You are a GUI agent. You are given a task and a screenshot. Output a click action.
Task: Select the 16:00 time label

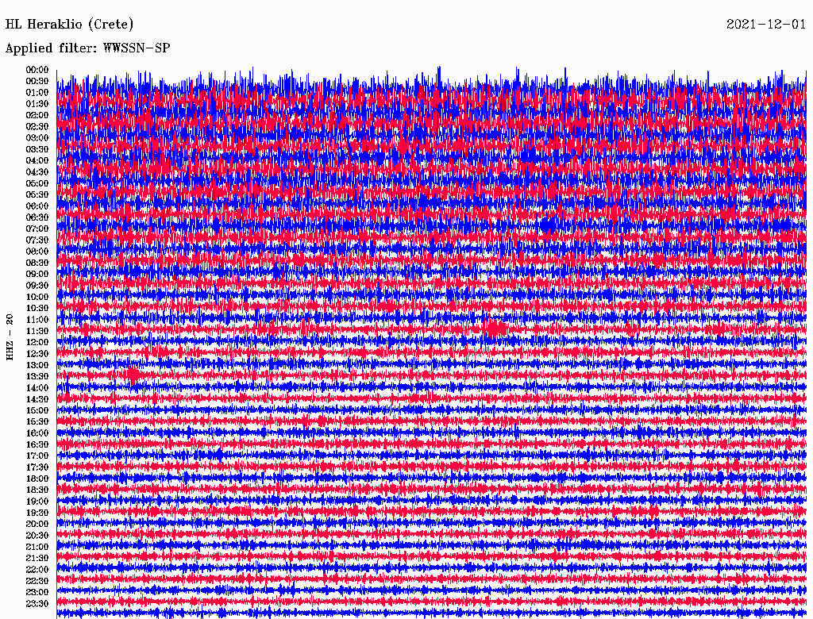coord(37,433)
